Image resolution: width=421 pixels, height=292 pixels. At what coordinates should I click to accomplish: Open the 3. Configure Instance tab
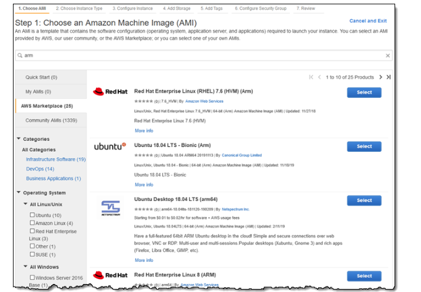click(132, 9)
